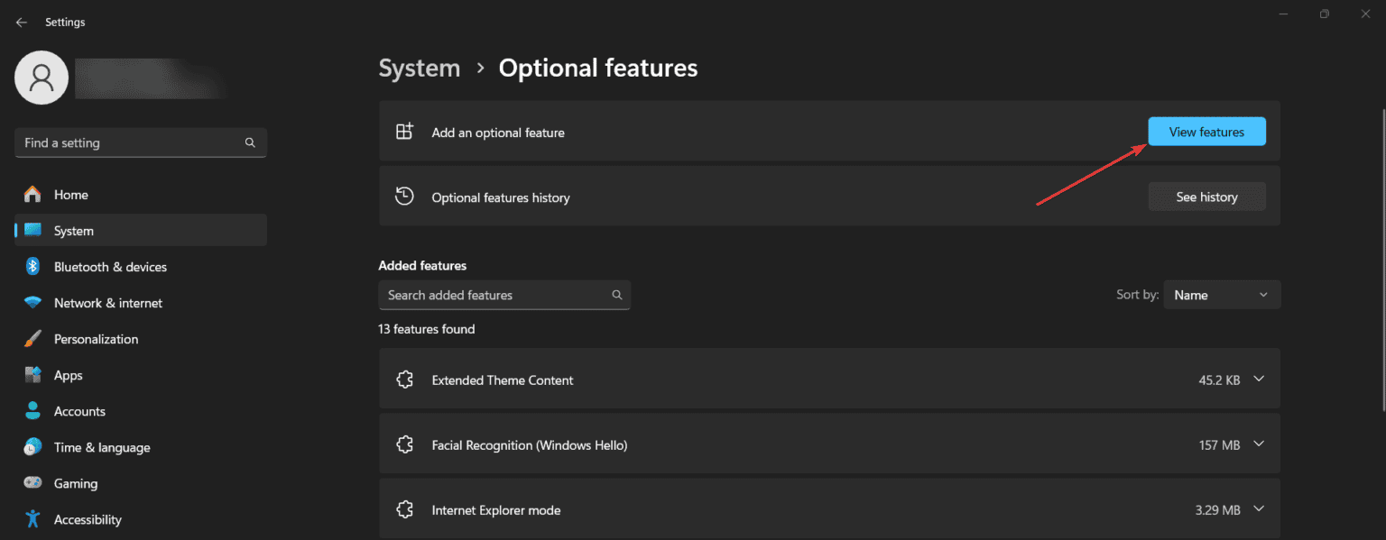This screenshot has width=1386, height=540.
Task: Select System in the sidebar
Action: (141, 231)
